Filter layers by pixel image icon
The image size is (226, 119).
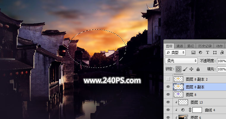point(193,53)
